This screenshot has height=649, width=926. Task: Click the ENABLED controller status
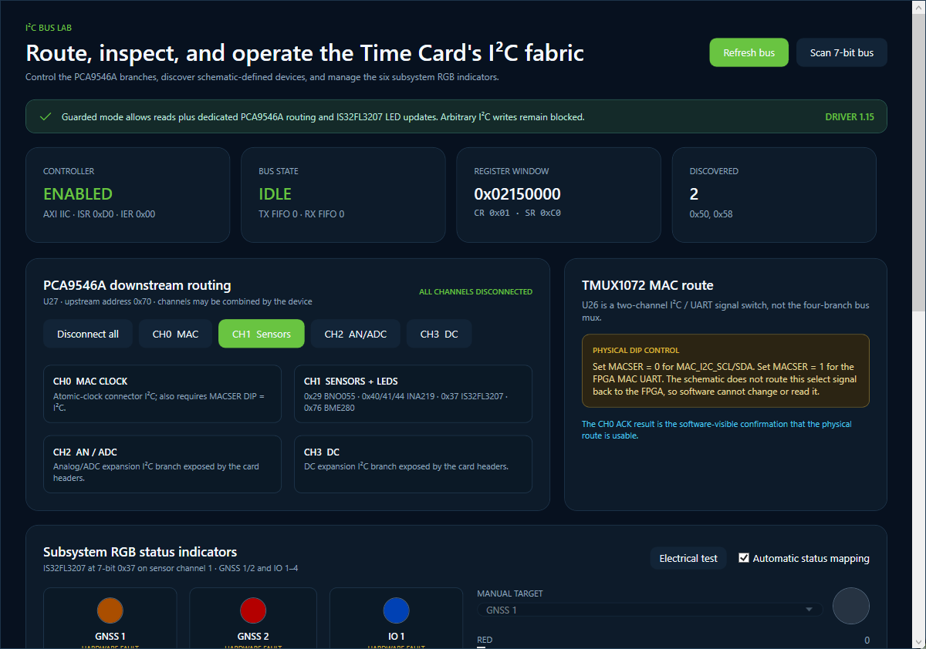coord(78,194)
